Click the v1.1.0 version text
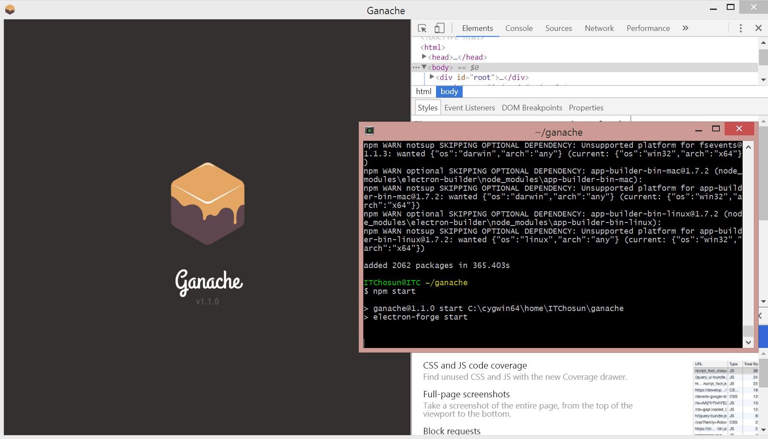This screenshot has height=439, width=768. [207, 302]
